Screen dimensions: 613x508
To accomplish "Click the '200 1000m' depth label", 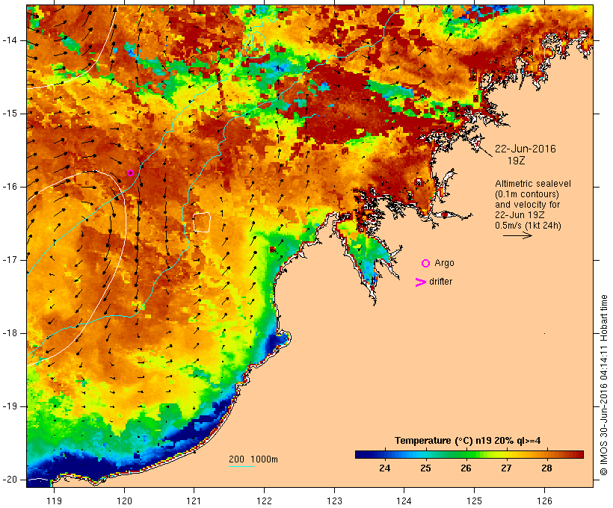I will [253, 459].
